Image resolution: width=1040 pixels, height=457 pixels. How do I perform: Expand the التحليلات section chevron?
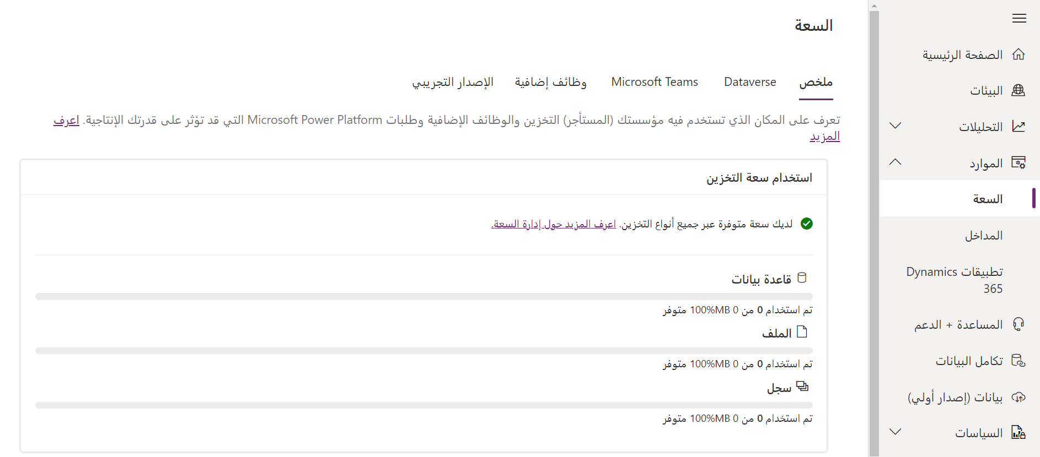pos(896,126)
